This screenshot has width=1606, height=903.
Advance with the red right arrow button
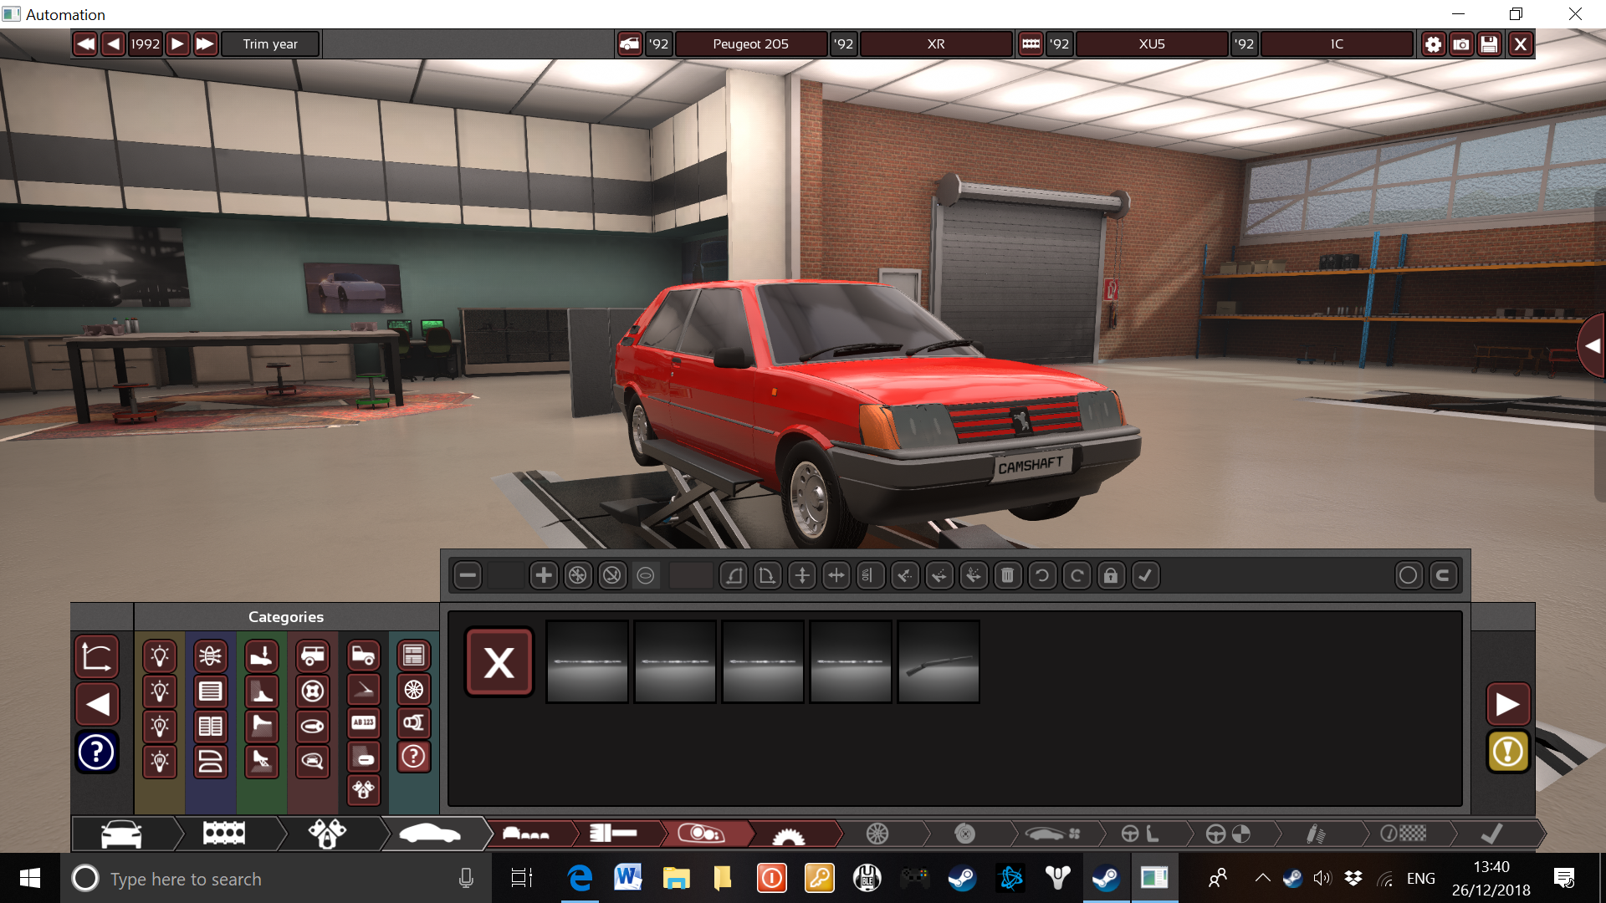tap(1508, 704)
